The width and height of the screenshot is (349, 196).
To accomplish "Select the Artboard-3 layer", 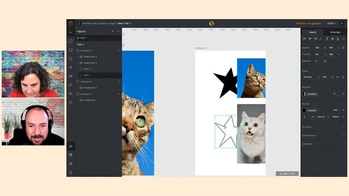I will [98, 51].
